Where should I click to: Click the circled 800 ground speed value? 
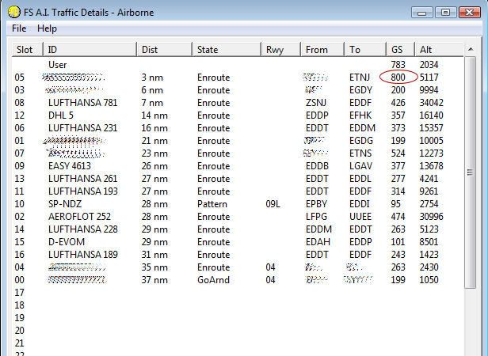pyautogui.click(x=398, y=77)
